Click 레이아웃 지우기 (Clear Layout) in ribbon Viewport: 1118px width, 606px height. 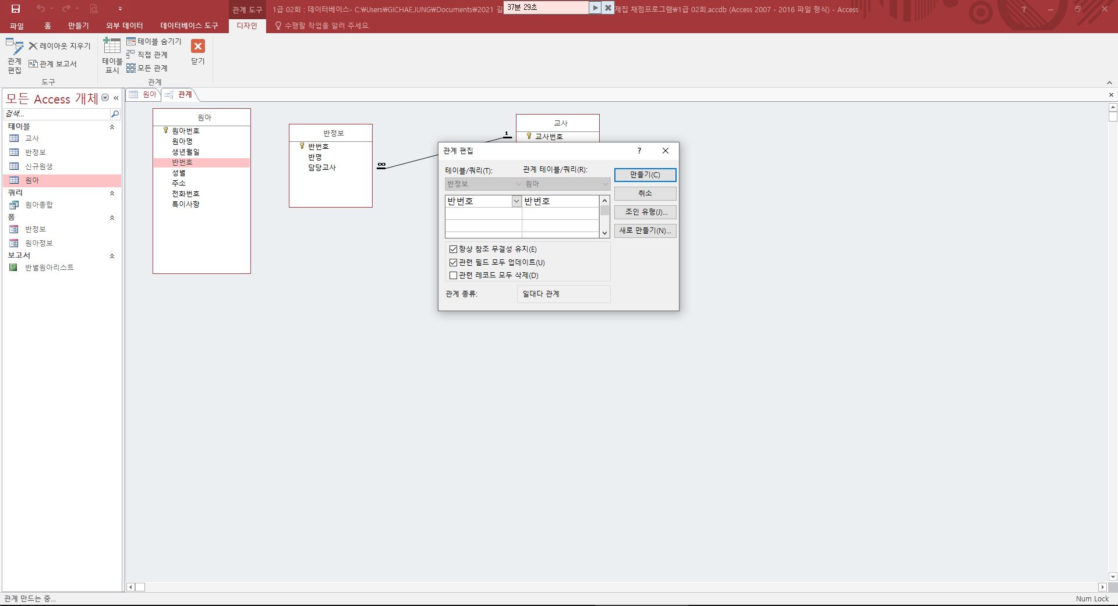(60, 46)
